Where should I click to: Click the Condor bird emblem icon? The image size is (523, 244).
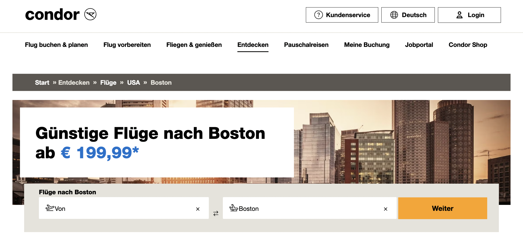coord(90,14)
